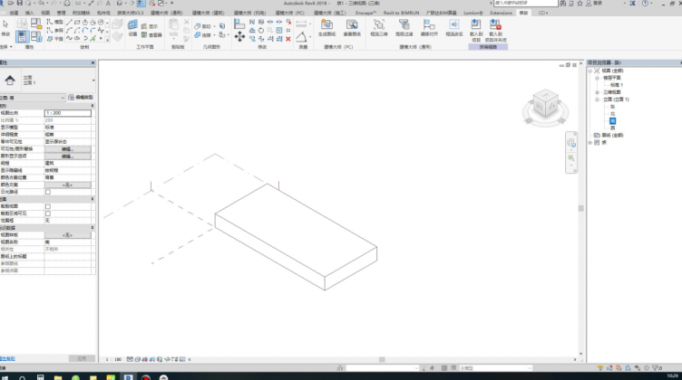Expand the 三维视图 tree node
682x380 pixels.
597,92
